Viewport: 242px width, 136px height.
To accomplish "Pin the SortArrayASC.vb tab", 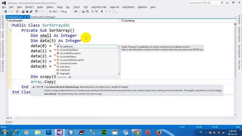I will (25, 17).
